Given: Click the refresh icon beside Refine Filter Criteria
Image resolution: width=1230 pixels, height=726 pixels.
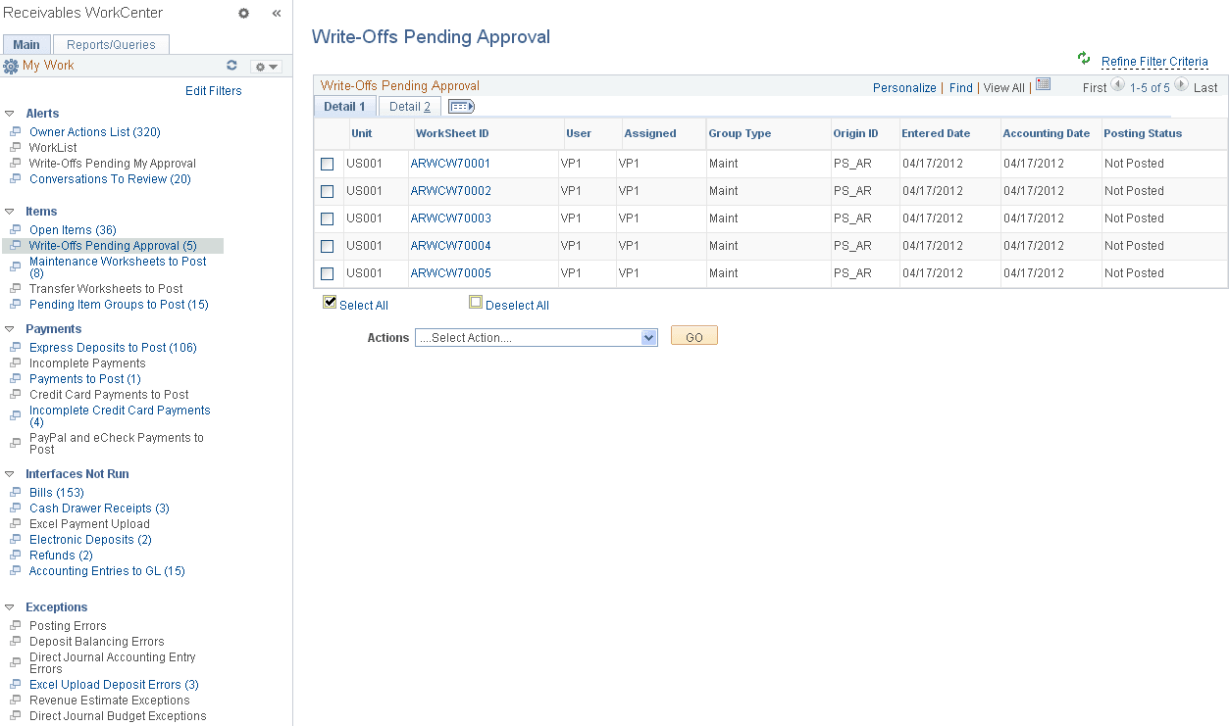Looking at the screenshot, I should pyautogui.click(x=1083, y=60).
